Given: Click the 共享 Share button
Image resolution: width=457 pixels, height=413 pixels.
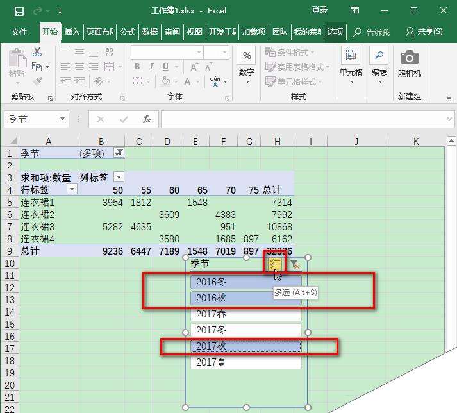Looking at the screenshot, I should click(424, 31).
